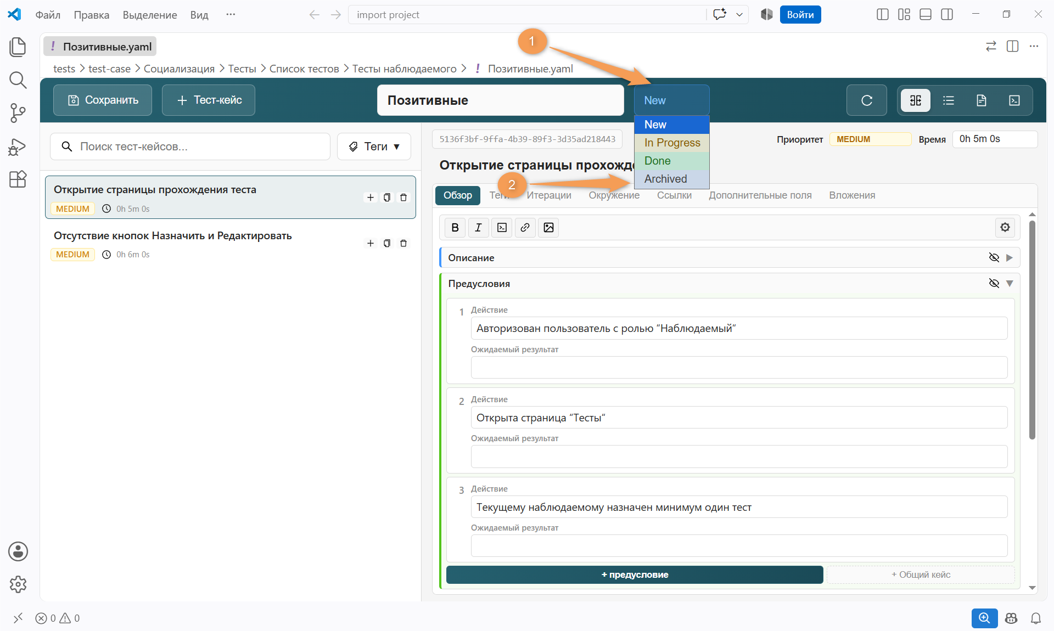Toggle visibility of the Предусловия section
Screen dimensions: 1054x631
994,283
